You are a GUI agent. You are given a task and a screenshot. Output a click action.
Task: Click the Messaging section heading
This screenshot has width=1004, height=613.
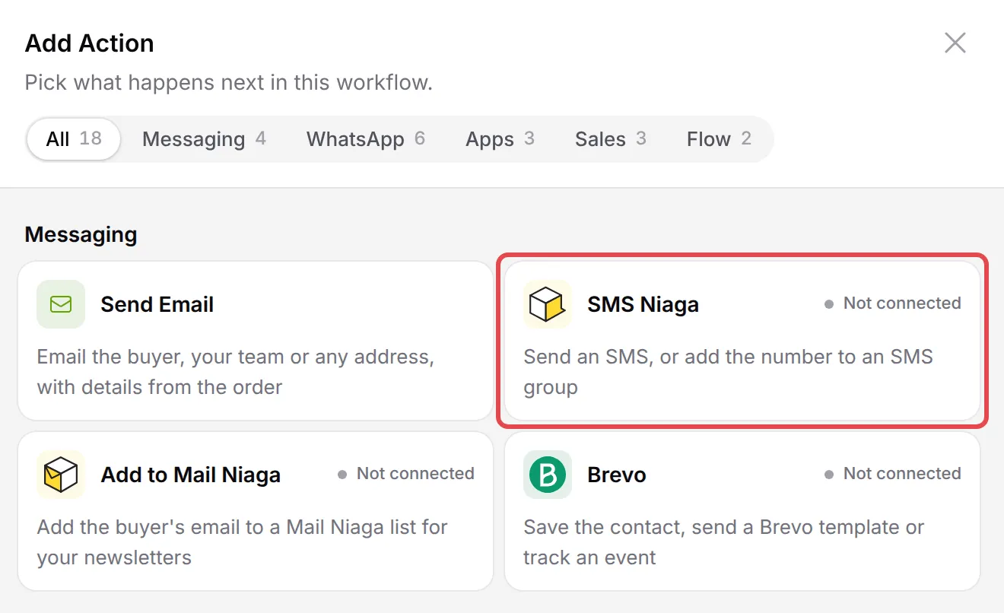[81, 234]
